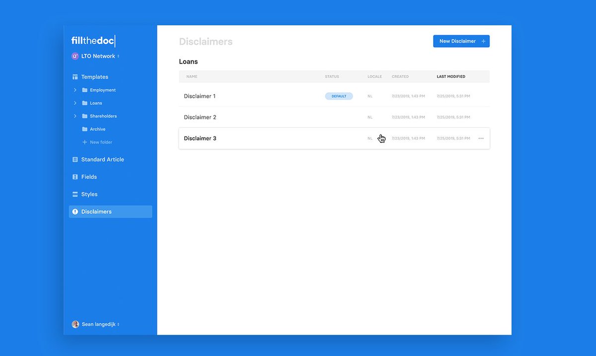Open the Archive folder
The image size is (596, 356).
pyautogui.click(x=98, y=129)
